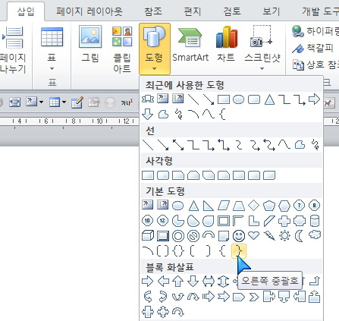This screenshot has width=339, height=321.
Task: Select the freeform scribble line in 선
Action: point(315,145)
